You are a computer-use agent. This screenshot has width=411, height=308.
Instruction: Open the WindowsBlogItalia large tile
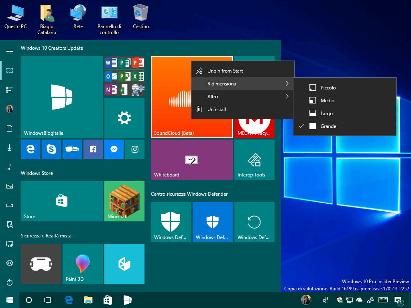click(62, 97)
